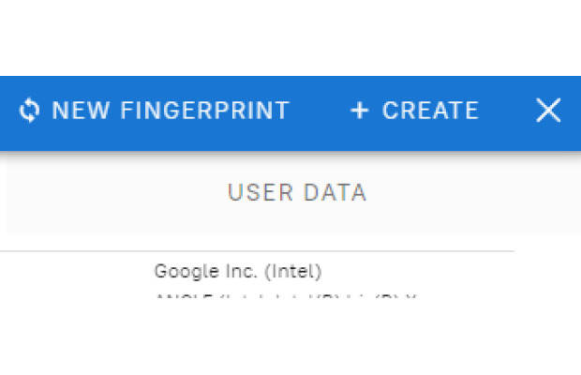Select the Google Inc. (Intel) vendor text
The width and height of the screenshot is (581, 375).
tap(238, 272)
